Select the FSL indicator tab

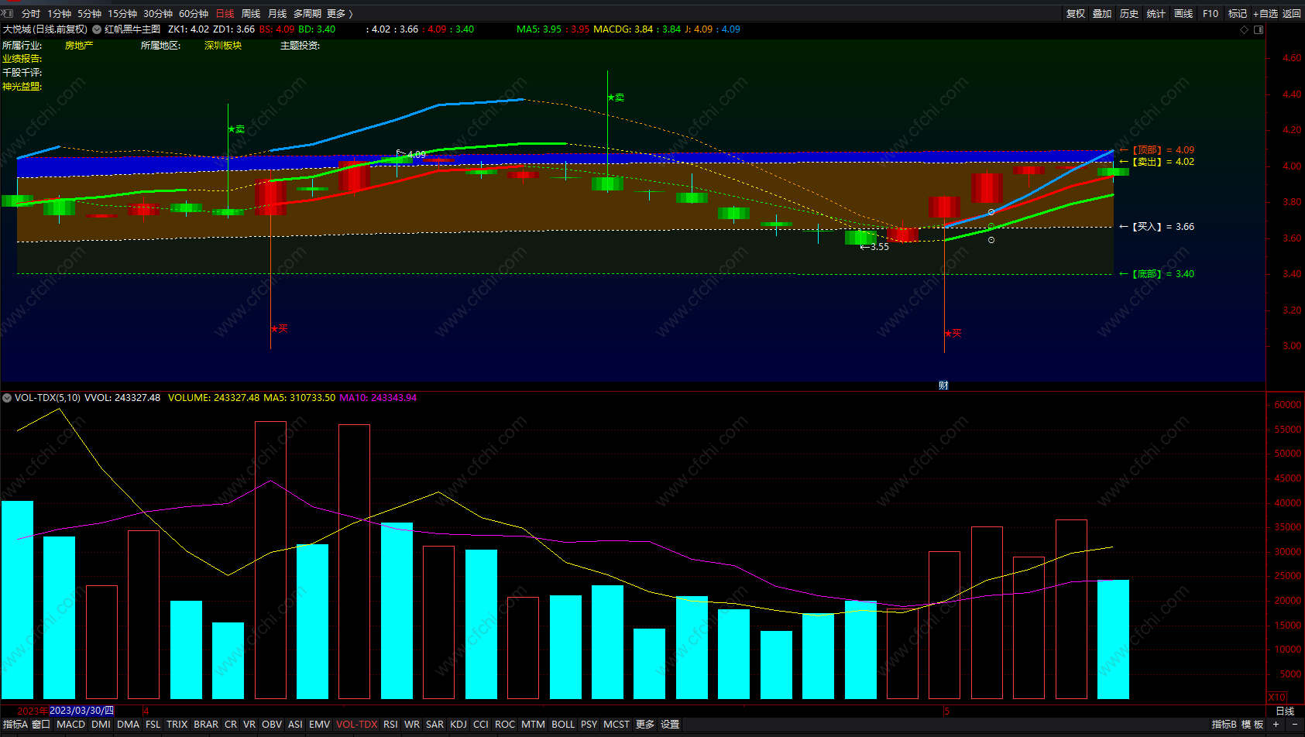(x=153, y=725)
